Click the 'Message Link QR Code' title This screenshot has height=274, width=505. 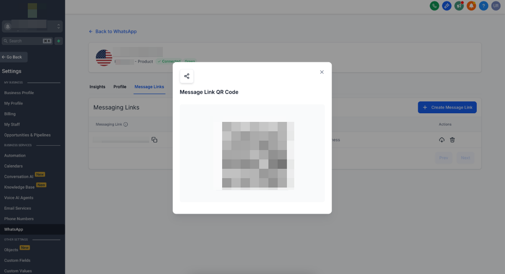pos(209,92)
